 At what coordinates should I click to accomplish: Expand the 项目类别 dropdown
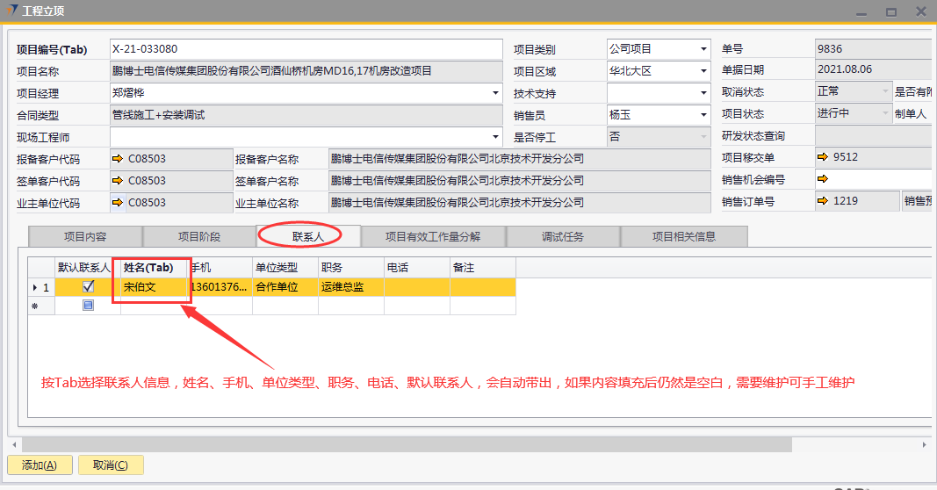pyautogui.click(x=703, y=50)
